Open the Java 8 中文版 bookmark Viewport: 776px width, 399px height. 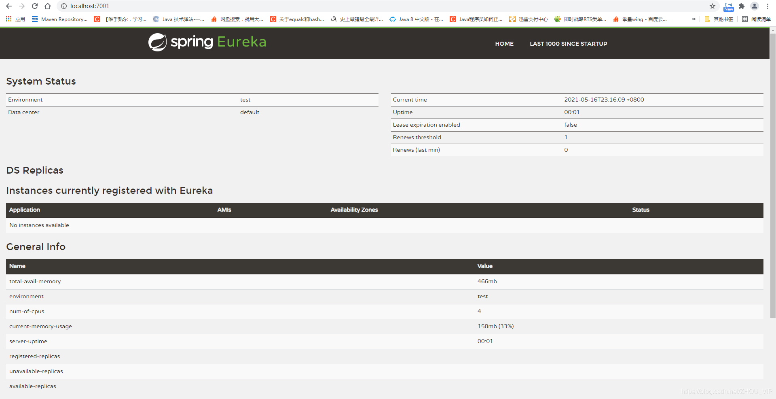click(x=417, y=19)
